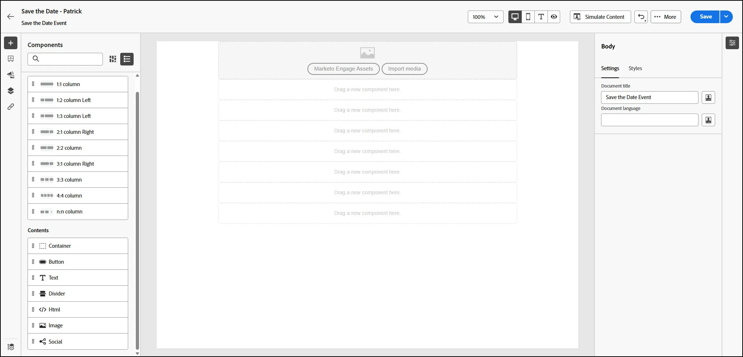Viewport: 743px width, 357px height.
Task: Open the add components plus icon
Action: point(11,43)
